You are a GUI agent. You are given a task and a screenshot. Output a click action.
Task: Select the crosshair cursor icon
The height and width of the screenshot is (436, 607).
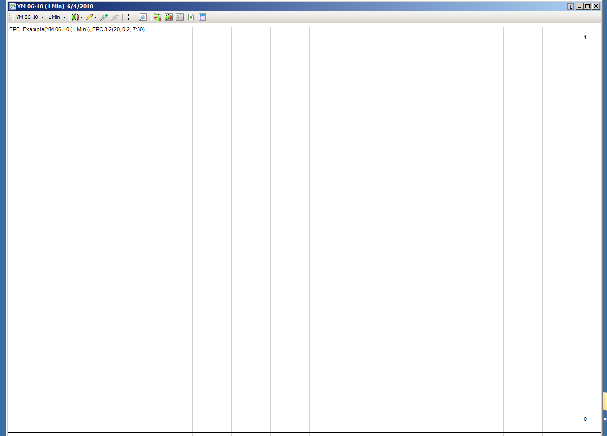(129, 17)
